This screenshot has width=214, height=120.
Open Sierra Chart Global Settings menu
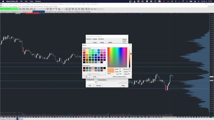tap(38, 6)
